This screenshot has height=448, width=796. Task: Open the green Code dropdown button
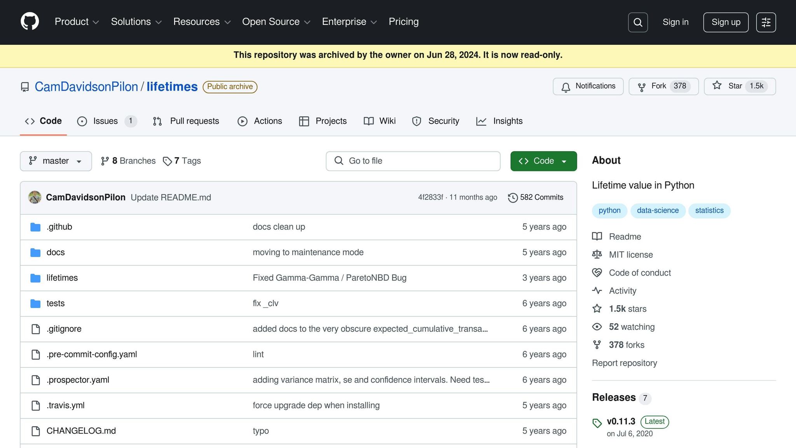tap(543, 161)
